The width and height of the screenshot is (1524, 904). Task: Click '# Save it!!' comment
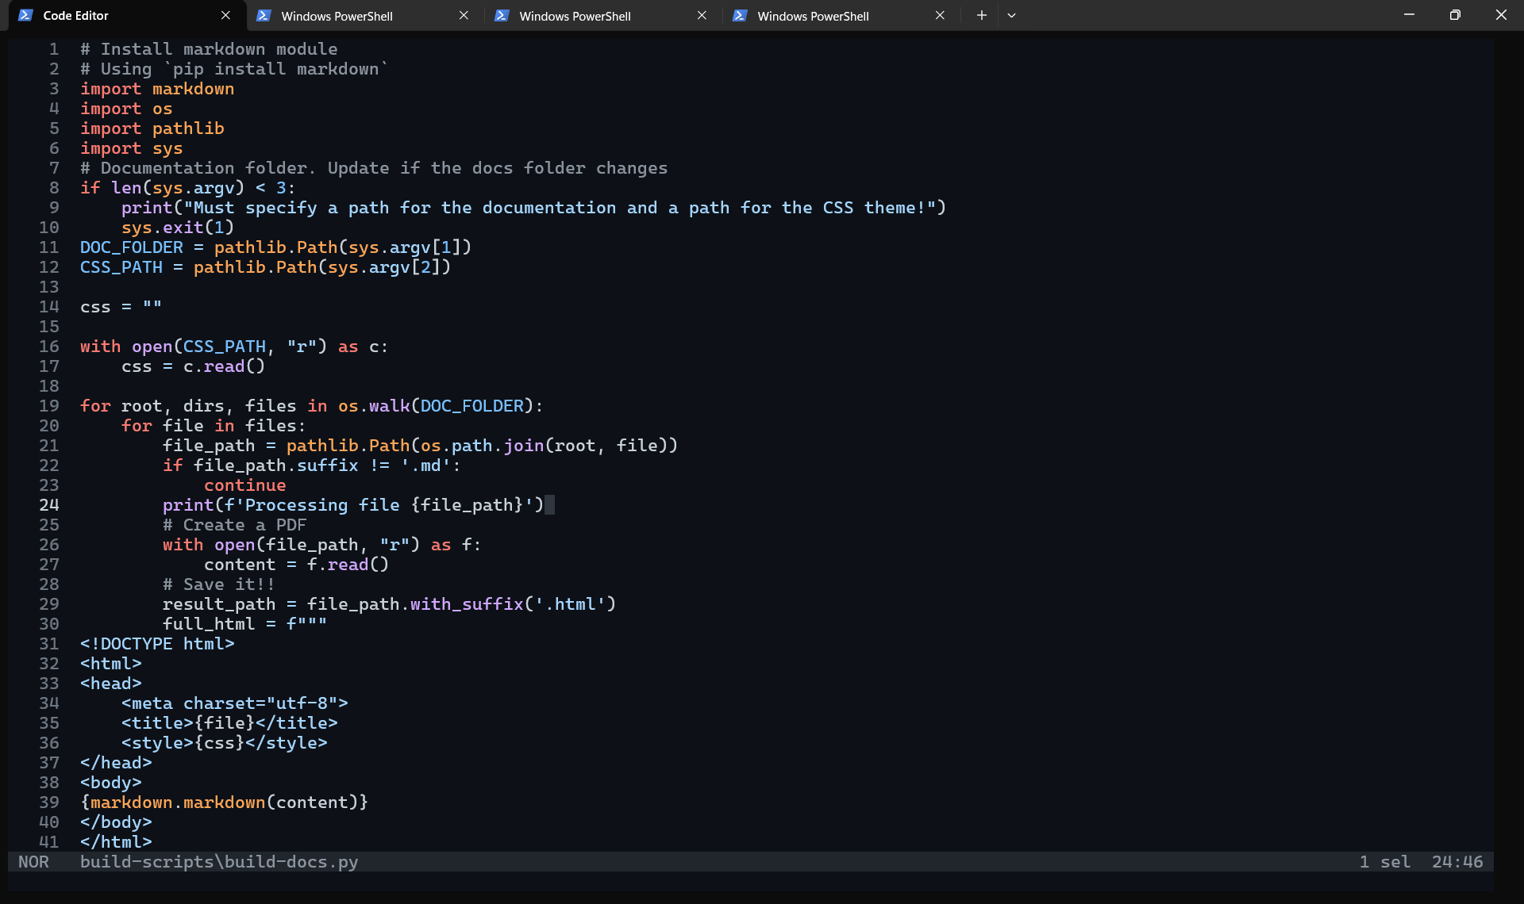[219, 584]
